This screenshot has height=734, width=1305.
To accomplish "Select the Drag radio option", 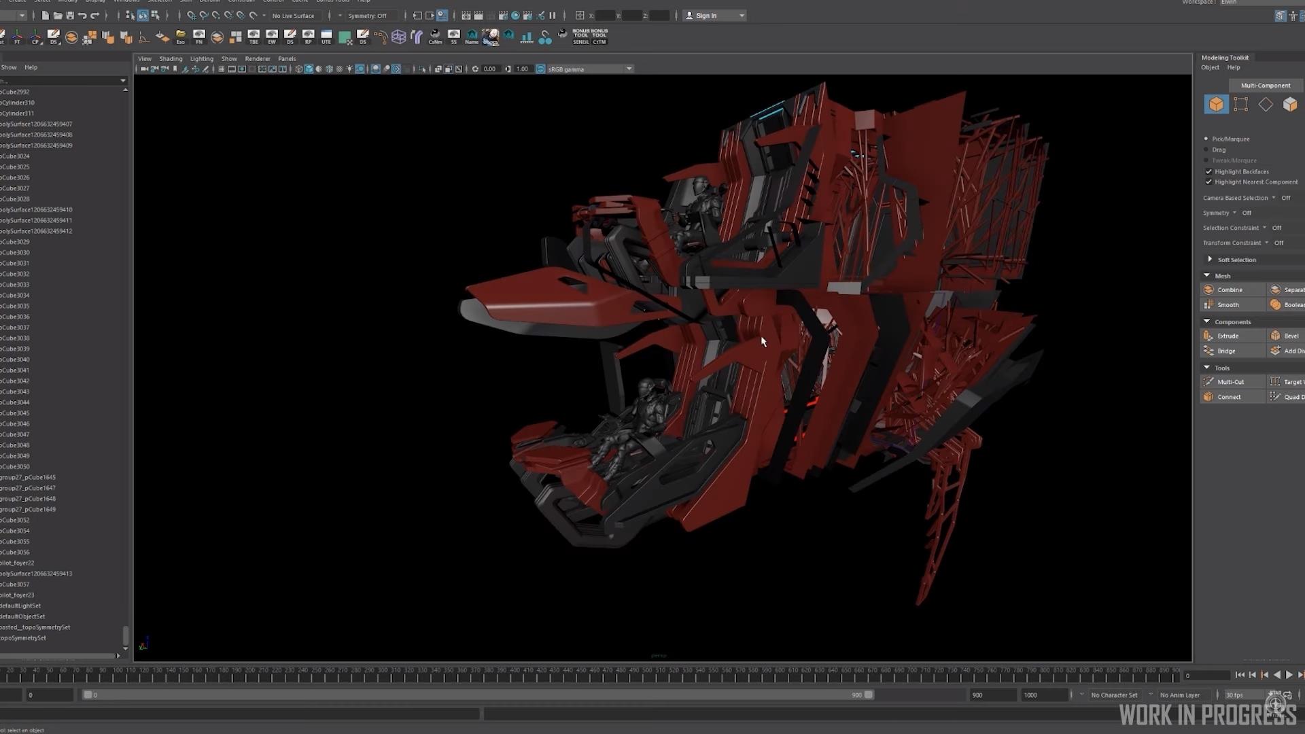I will tap(1206, 150).
